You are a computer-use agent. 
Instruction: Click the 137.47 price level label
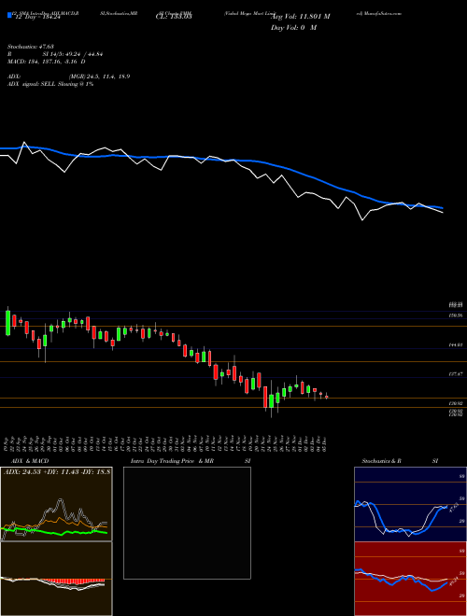455,375
